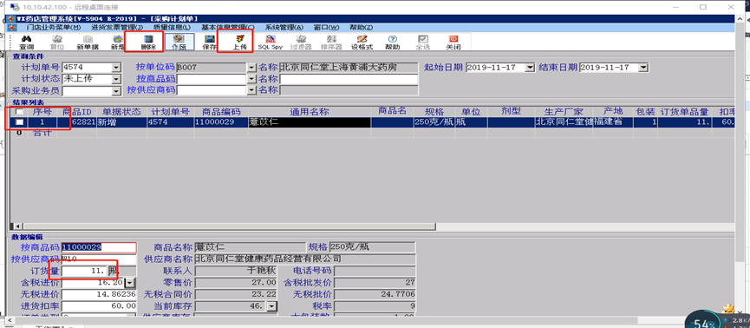Open the 基本信息管理(C) menu
Screen dimensions: 750x328
228,27
